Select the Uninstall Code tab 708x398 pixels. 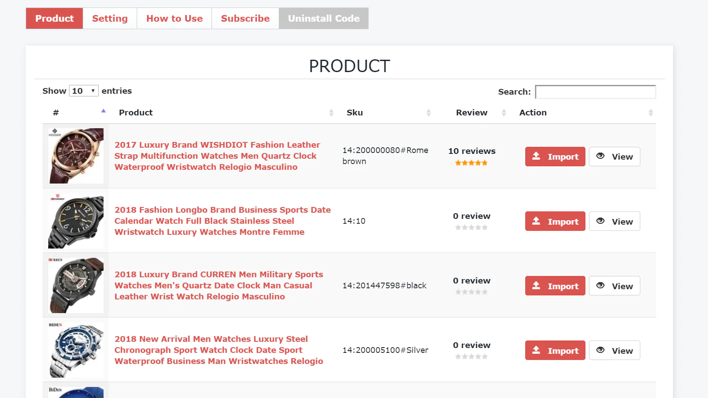point(323,18)
